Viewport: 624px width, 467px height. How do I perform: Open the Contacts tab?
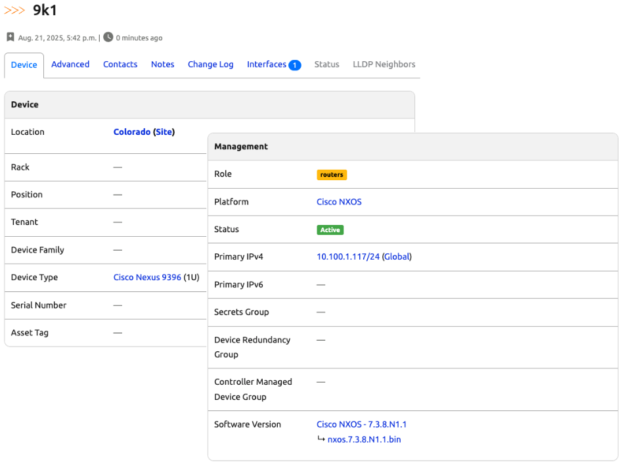120,64
